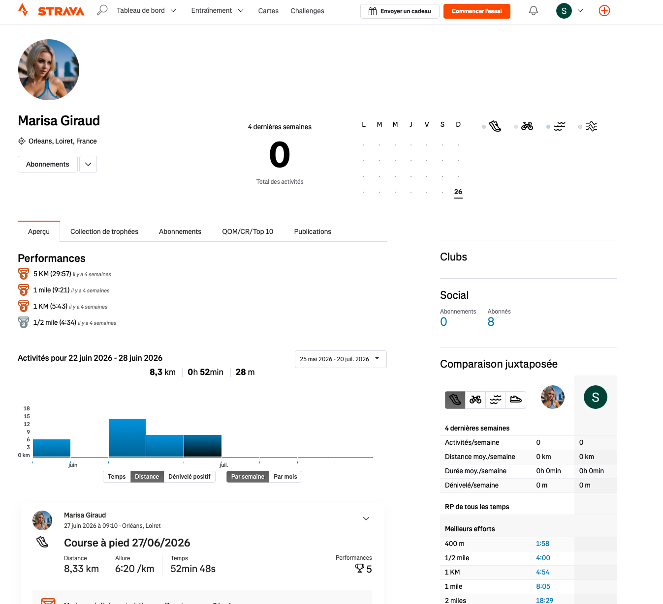Screen dimensions: 663x604
Task: Open the 1 KM best effort 4:54
Action: click(x=542, y=572)
